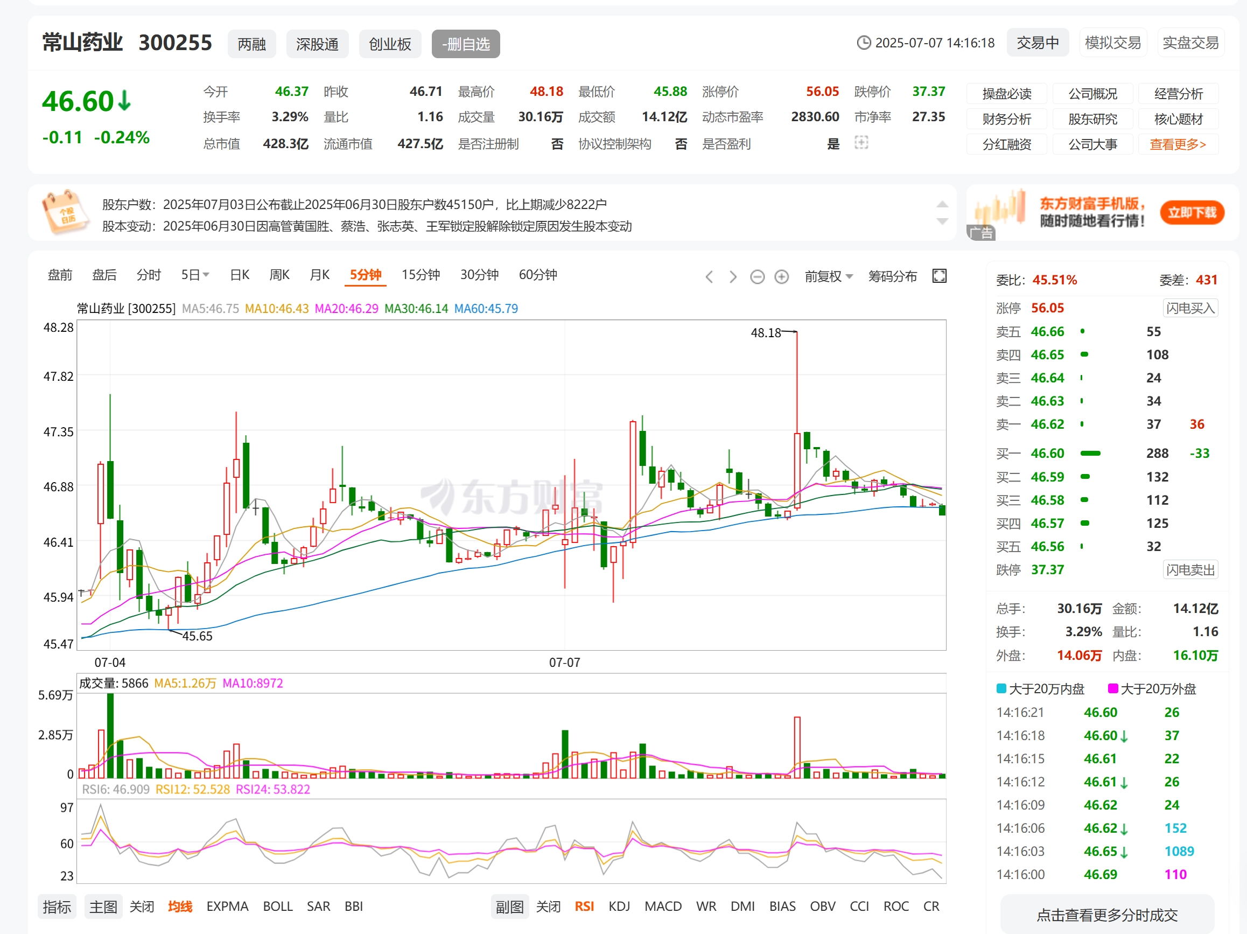Open 财务分析 link

click(x=1007, y=119)
